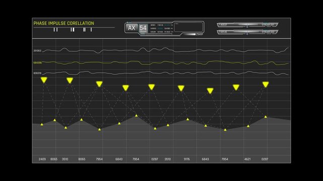Screen dimensions: 323x181
Task: Click the small up-triangle above the first 8065
Action: (54, 120)
